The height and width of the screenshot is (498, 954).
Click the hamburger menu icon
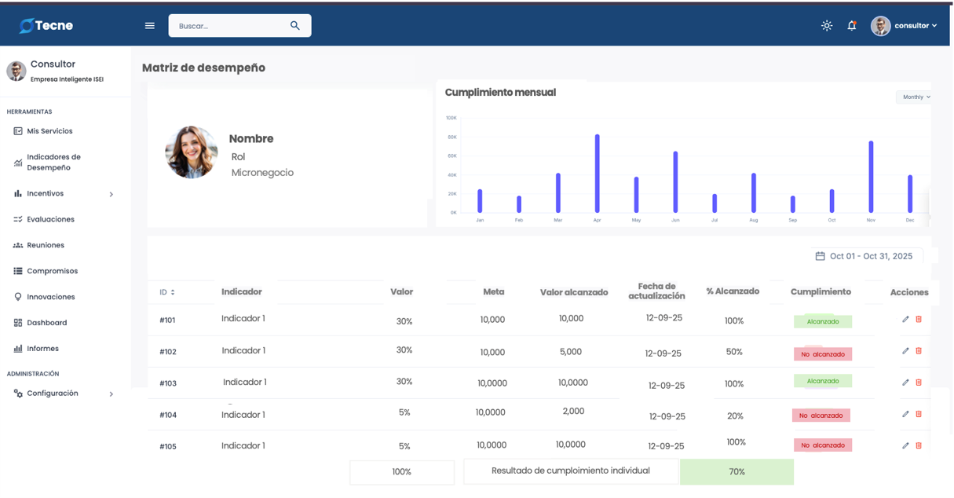[x=149, y=26]
